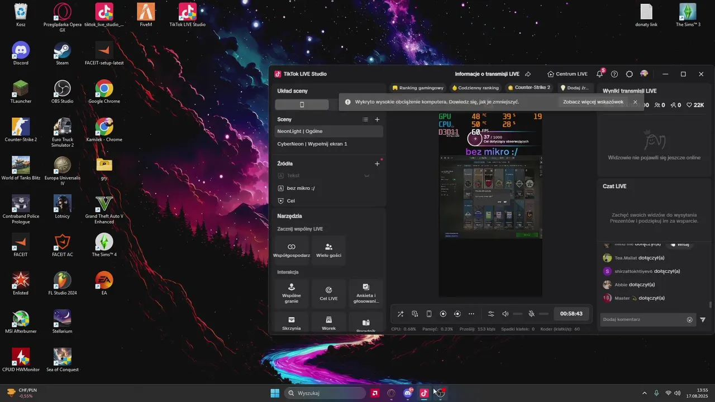Open OBS Studio desktop shortcut
This screenshot has height=402, width=715.
point(63,92)
